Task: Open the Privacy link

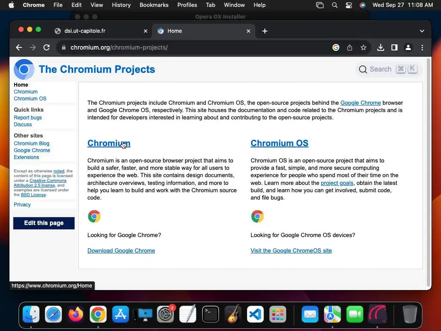Action: pos(22,205)
